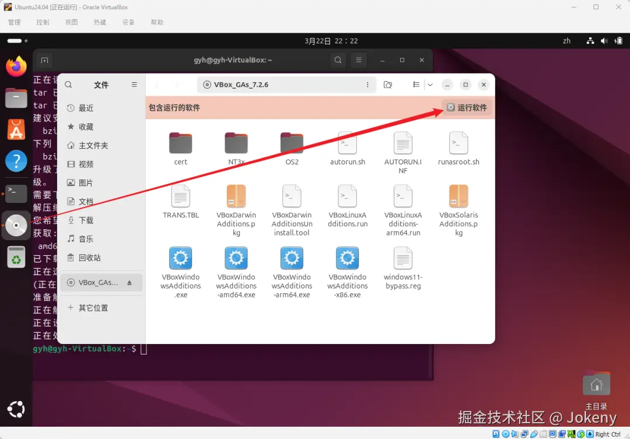
Task: Open the Terminal hamburger menu
Action: pyautogui.click(x=359, y=60)
